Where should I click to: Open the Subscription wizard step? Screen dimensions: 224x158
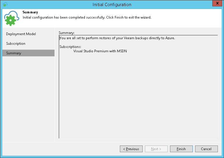[x=16, y=44]
